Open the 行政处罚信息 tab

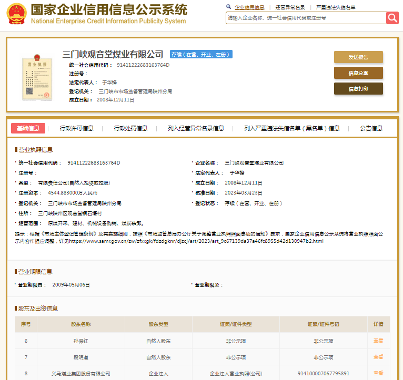(x=130, y=128)
